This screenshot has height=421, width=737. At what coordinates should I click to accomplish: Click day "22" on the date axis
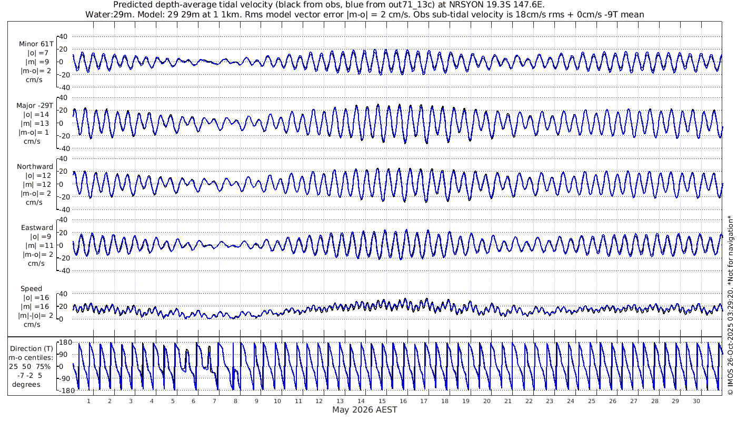529,401
